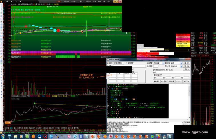Click the red 交易 button at top
Viewport: 216px width, 139px height.
(120, 1)
